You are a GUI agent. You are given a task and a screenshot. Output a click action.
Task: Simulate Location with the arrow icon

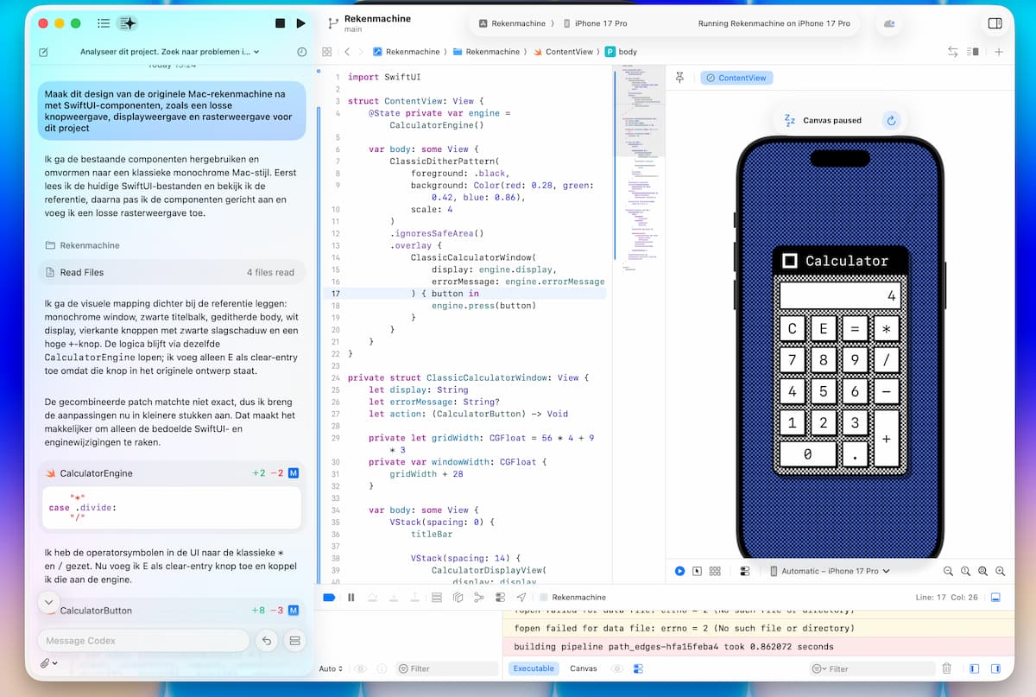click(521, 597)
